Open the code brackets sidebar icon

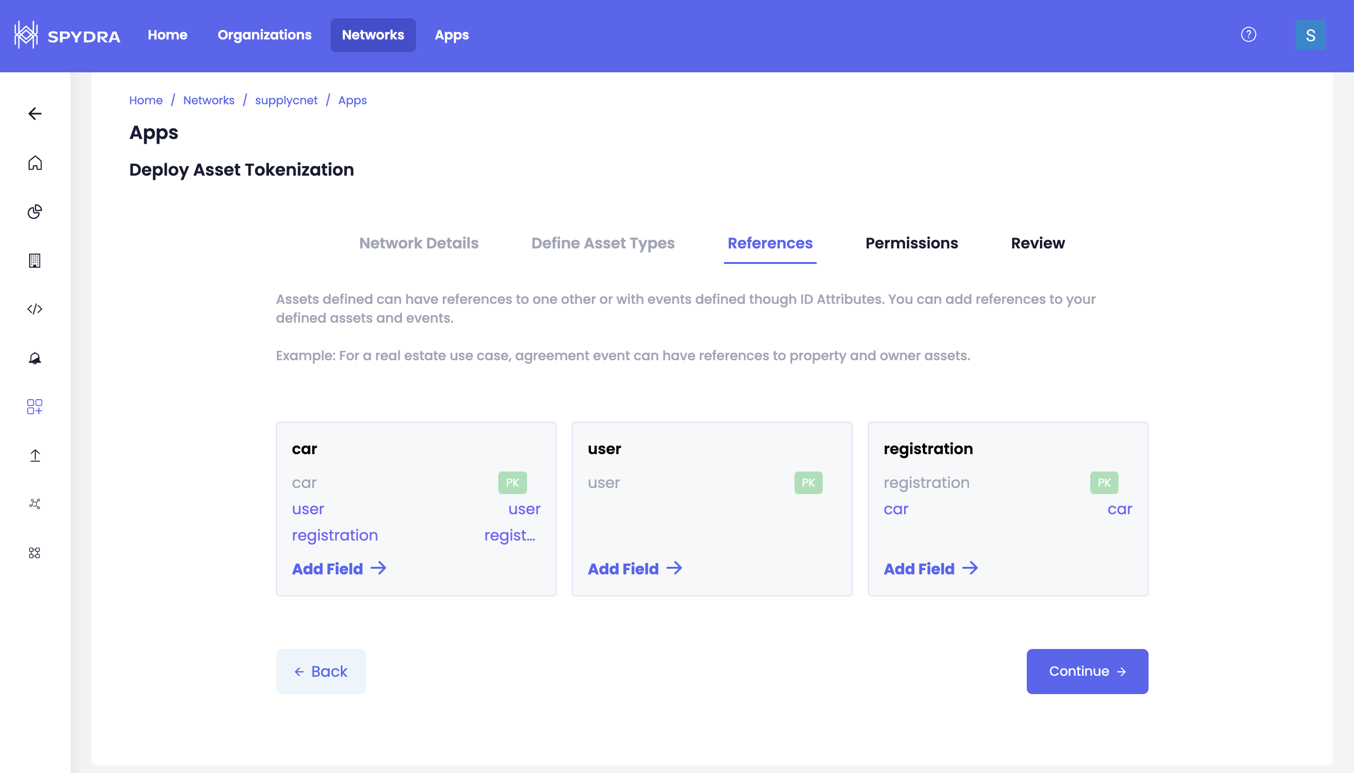35,309
